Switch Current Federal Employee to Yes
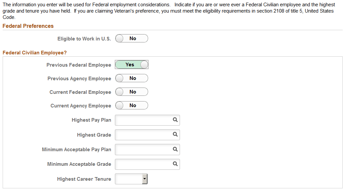This screenshot has height=191, width=347. click(131, 92)
